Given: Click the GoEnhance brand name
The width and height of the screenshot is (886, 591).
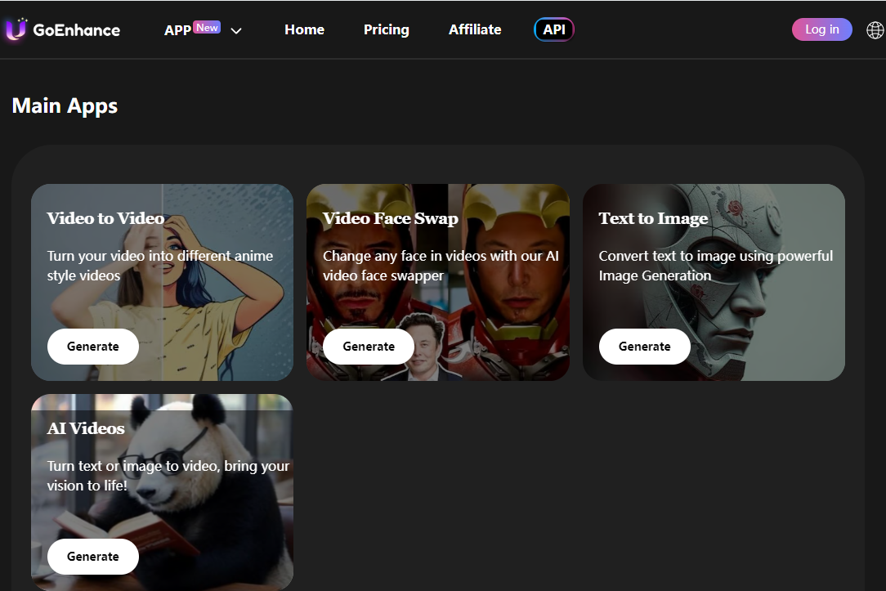Looking at the screenshot, I should (76, 30).
